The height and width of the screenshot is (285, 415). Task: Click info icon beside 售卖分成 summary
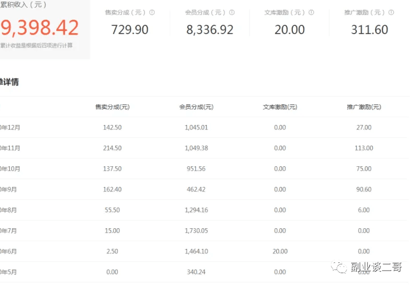[152, 12]
